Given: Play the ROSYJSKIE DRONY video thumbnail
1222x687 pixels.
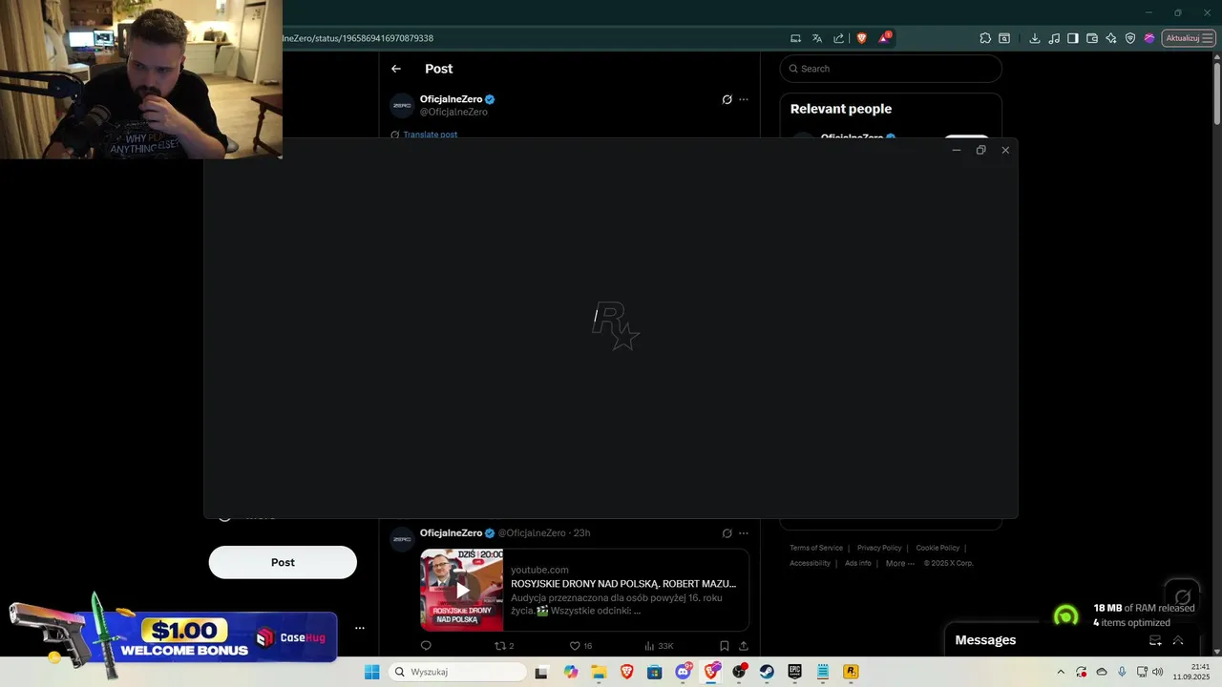Looking at the screenshot, I should (x=462, y=590).
